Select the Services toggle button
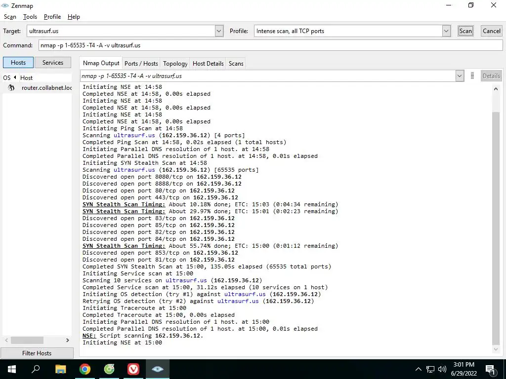Screen dimensions: 506x379 coord(52,63)
